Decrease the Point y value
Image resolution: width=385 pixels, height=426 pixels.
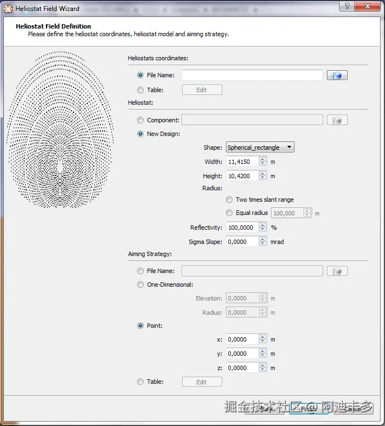(263, 355)
